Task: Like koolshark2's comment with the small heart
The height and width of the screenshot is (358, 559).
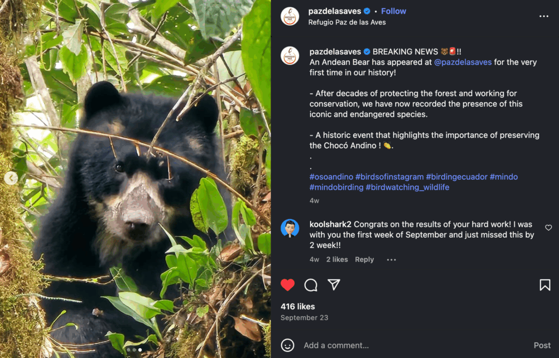Action: click(548, 228)
